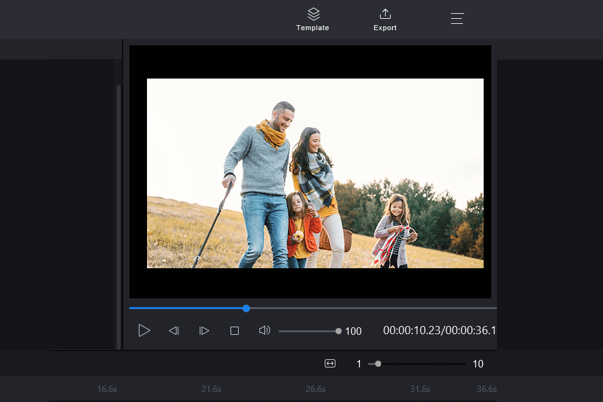Screen dimensions: 603x402
Task: Click the timeline zoom slider handle
Action: [x=378, y=364]
